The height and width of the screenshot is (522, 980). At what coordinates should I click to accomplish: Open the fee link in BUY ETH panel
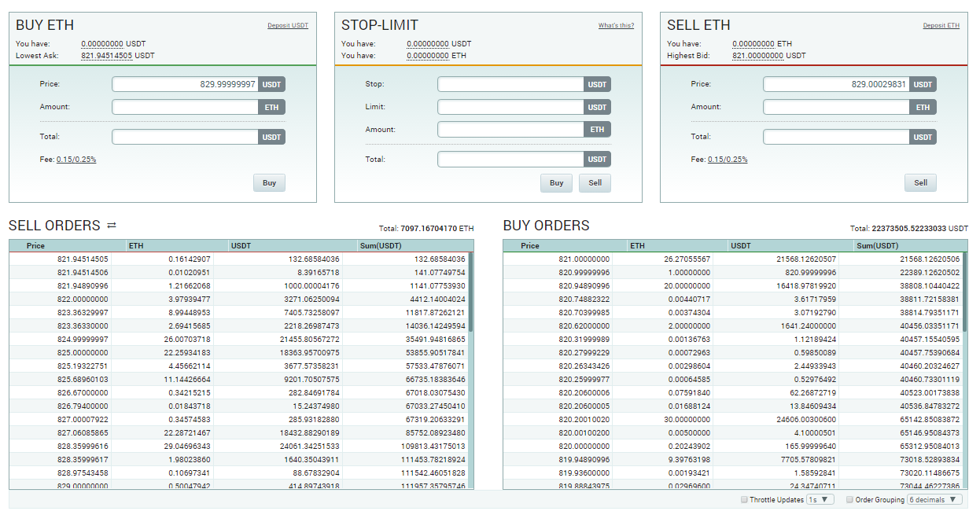tap(76, 160)
